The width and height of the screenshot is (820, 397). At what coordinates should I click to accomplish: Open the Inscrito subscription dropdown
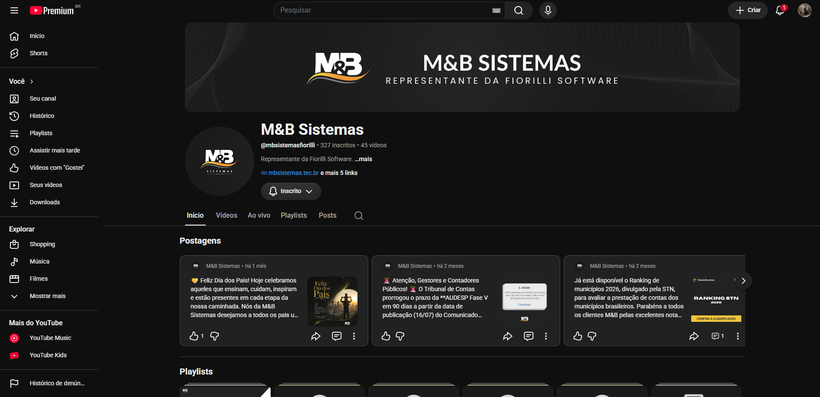tap(291, 191)
